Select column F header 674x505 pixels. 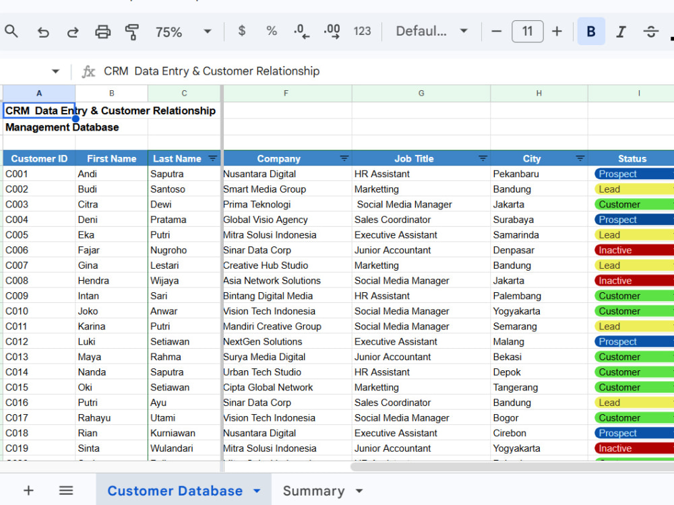[x=286, y=93]
